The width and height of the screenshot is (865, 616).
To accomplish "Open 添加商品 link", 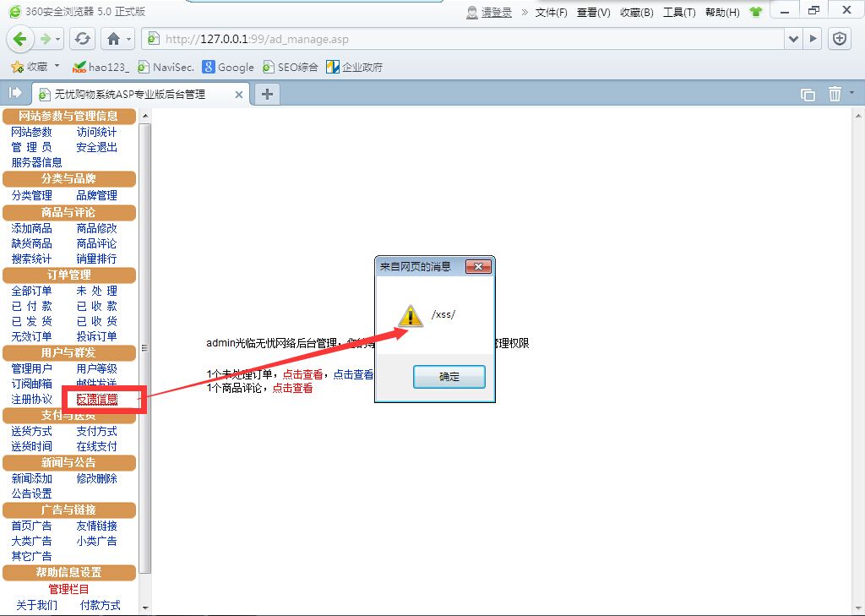I will 31,228.
